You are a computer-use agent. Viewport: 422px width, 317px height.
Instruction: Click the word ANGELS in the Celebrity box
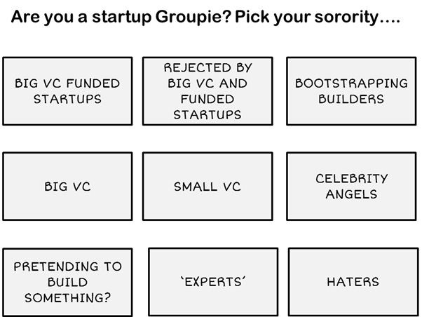click(351, 194)
